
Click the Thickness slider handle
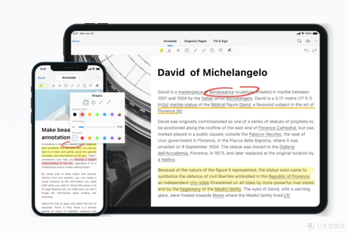85,127
